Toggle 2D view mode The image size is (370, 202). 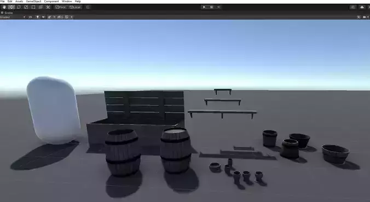(30, 17)
